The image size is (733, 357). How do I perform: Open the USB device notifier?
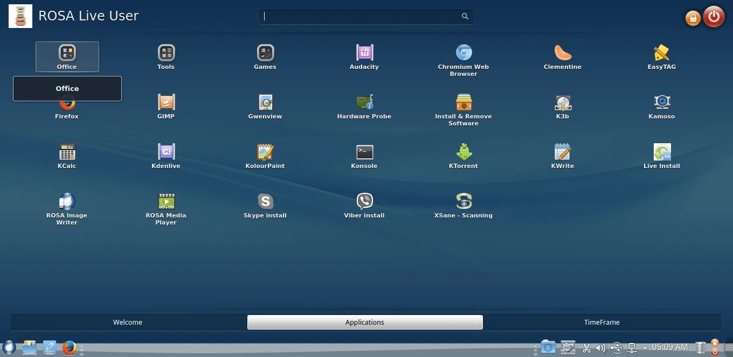(617, 348)
